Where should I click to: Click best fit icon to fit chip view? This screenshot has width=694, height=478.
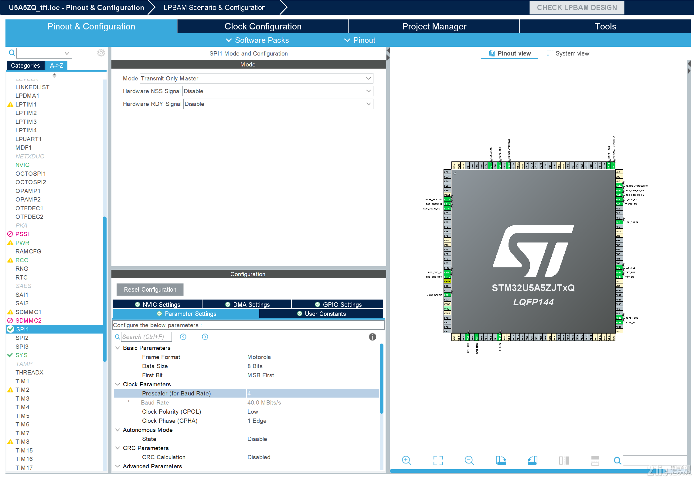tap(438, 460)
